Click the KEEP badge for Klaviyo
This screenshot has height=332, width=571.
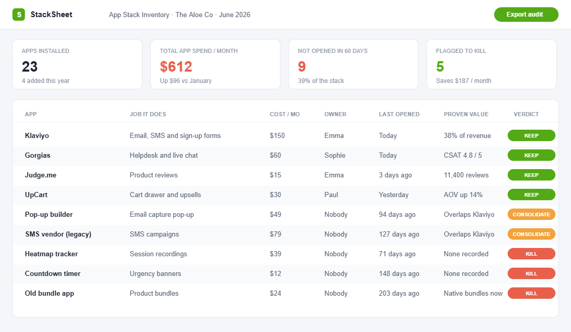pos(532,135)
